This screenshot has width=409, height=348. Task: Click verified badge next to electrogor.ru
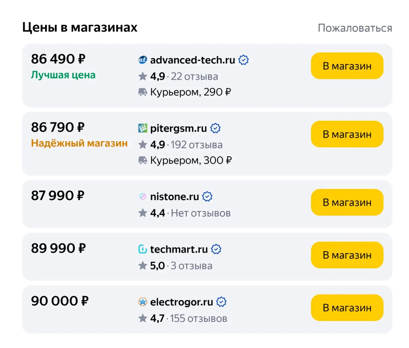(x=221, y=302)
